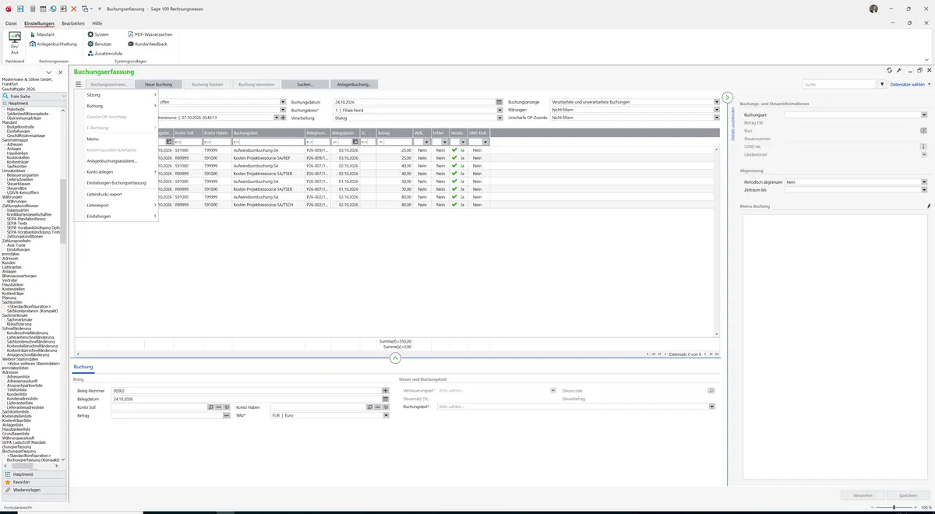Open Anlagenbuchhaltung in the ribbon
The height and width of the screenshot is (514, 935).
(55, 44)
